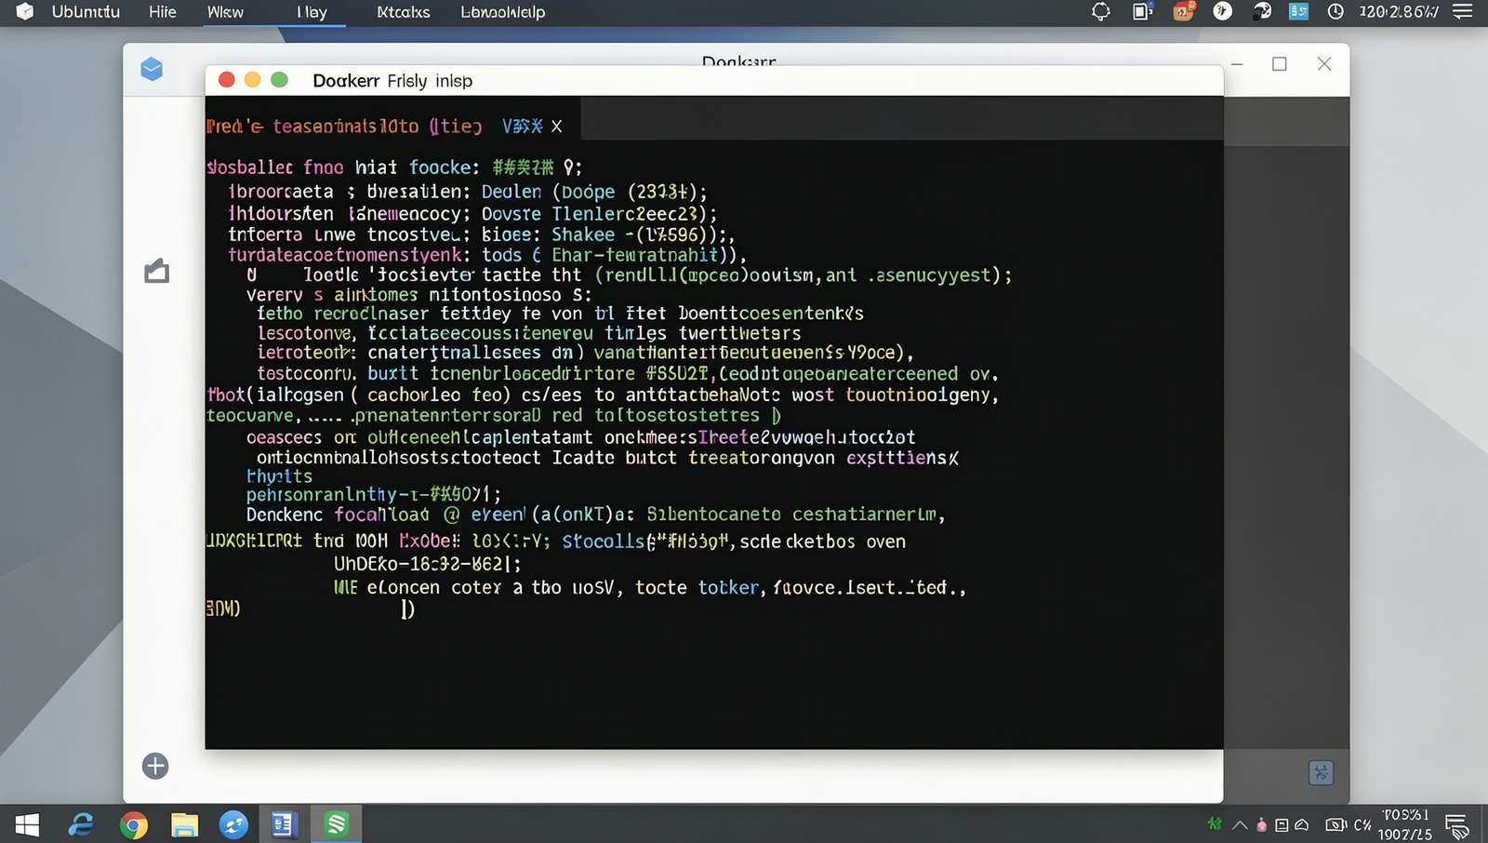Open the Windows Start menu
Screen dimensions: 1488x843
click(x=27, y=824)
